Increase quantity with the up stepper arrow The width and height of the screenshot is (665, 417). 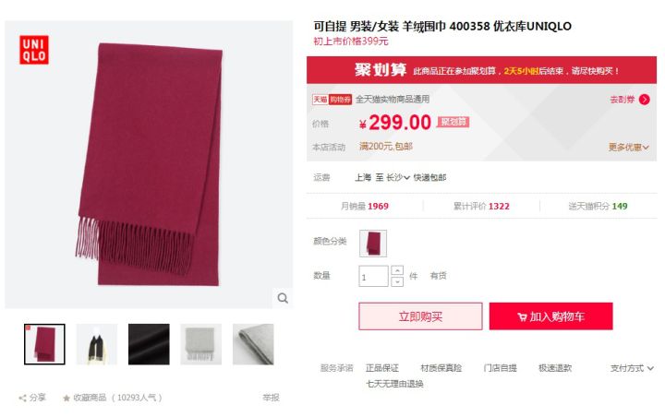397,270
